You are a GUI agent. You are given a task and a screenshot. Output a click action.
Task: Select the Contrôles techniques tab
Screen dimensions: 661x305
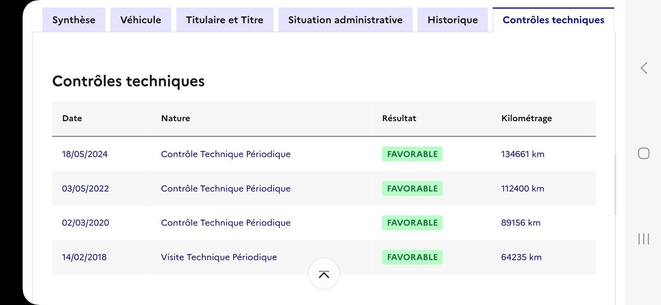click(554, 20)
